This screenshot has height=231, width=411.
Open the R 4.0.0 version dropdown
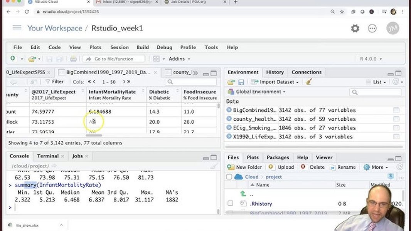click(371, 59)
